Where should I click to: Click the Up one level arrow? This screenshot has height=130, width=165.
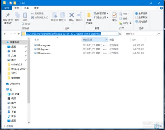19,34
